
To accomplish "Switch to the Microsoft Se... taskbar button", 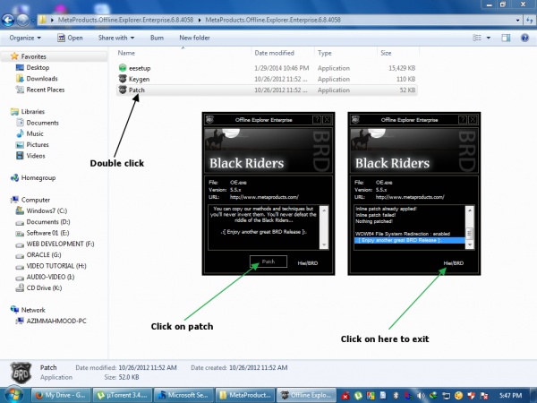I will click(183, 395).
